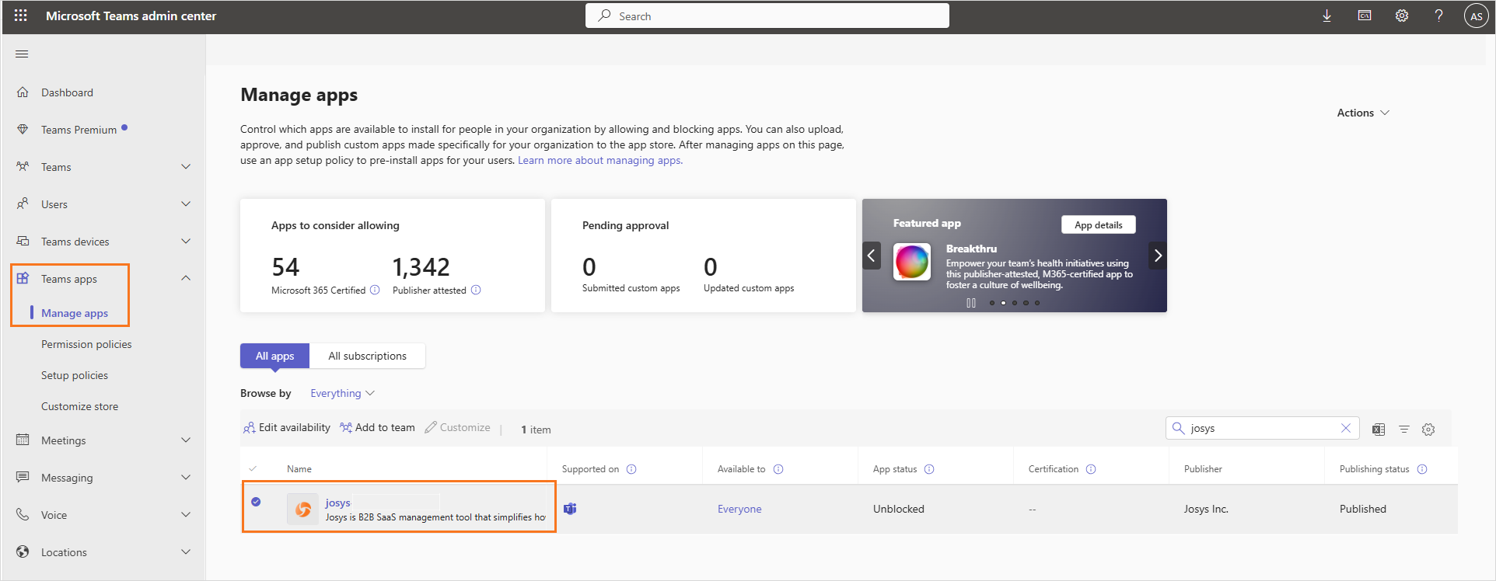Click Add to team button

coord(377,427)
